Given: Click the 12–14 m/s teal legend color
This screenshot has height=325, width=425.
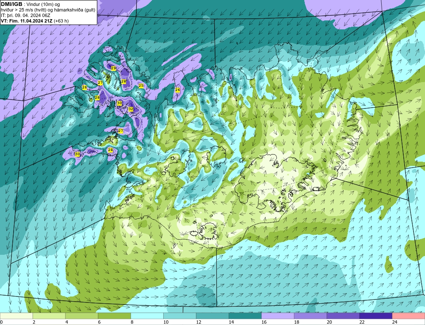Looking at the screenshot, I should tap(212, 316).
